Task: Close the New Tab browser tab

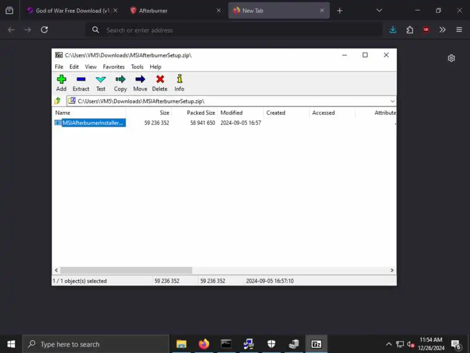Action: point(322,11)
